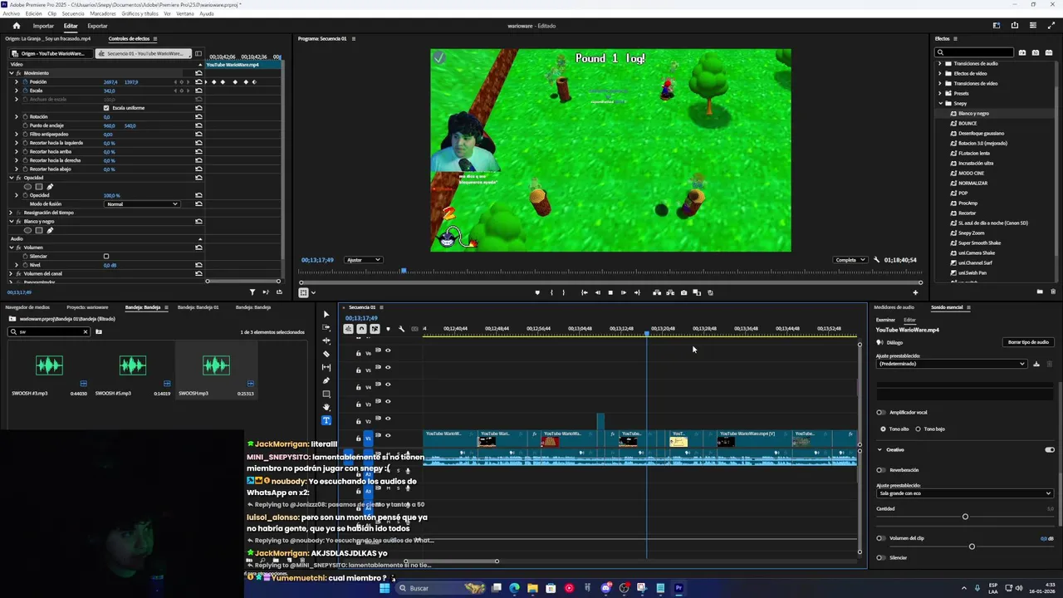The height and width of the screenshot is (598, 1063).
Task: Open Ajustar zoom dropdown in Program monitor
Action: click(363, 260)
